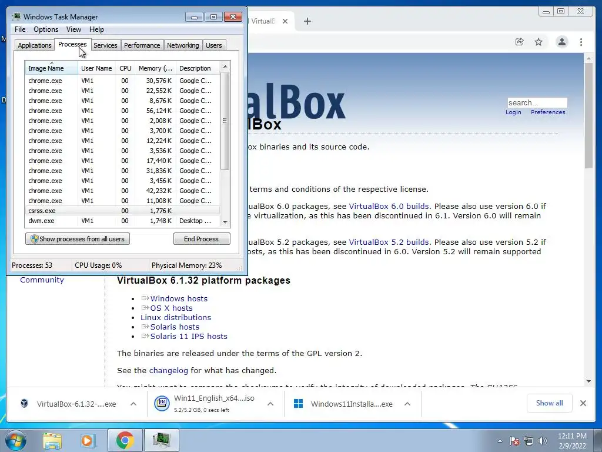Viewport: 602px width, 452px height.
Task: Open the taskbar clock showing 12:11 PM
Action: [572, 441]
